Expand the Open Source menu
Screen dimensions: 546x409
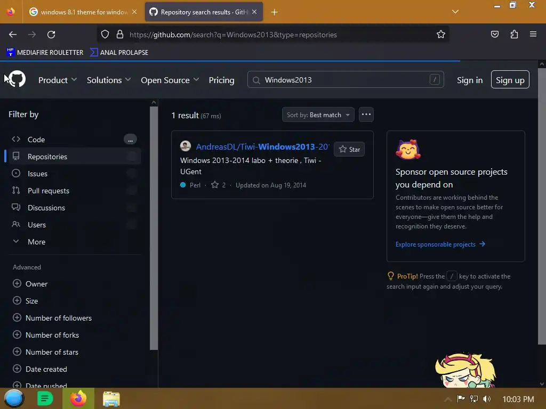click(170, 80)
